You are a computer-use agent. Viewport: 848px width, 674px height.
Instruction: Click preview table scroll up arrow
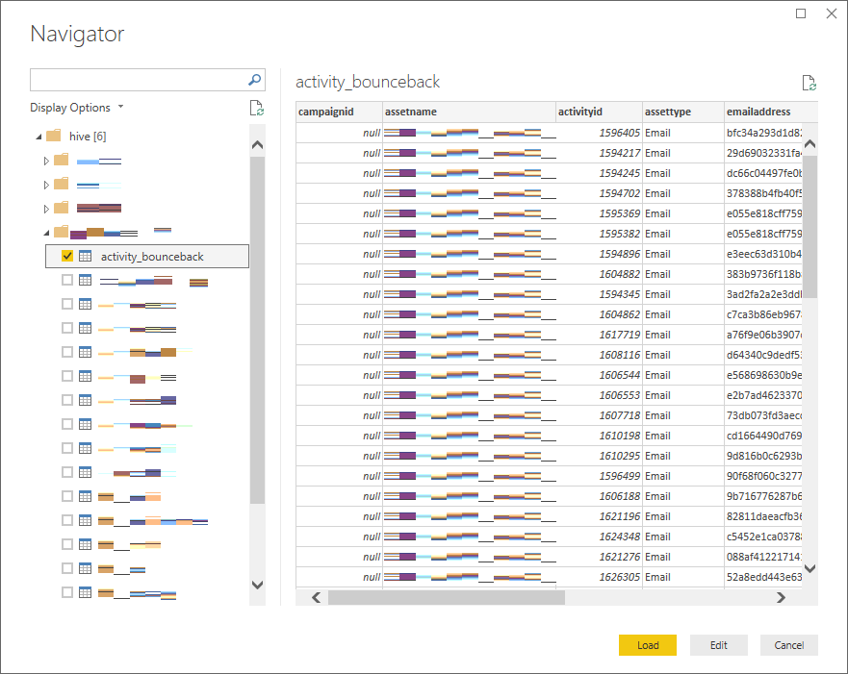tap(809, 143)
